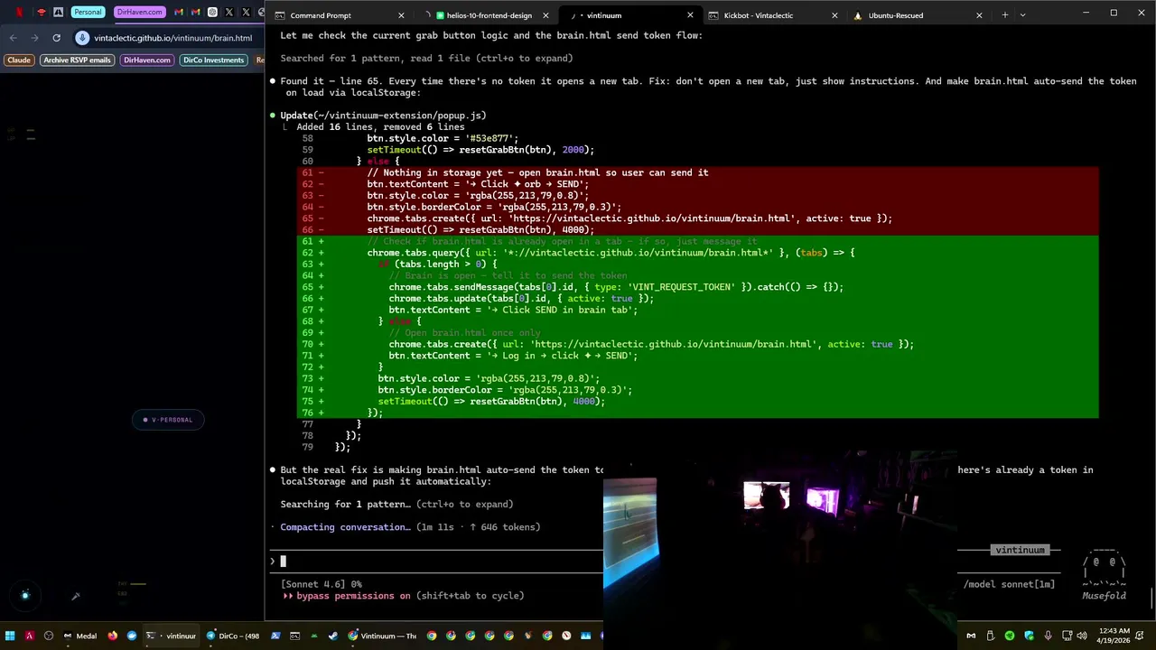Click the 'Compacting conversation…' status text
Viewport: 1156px width, 650px height.
[x=345, y=527]
